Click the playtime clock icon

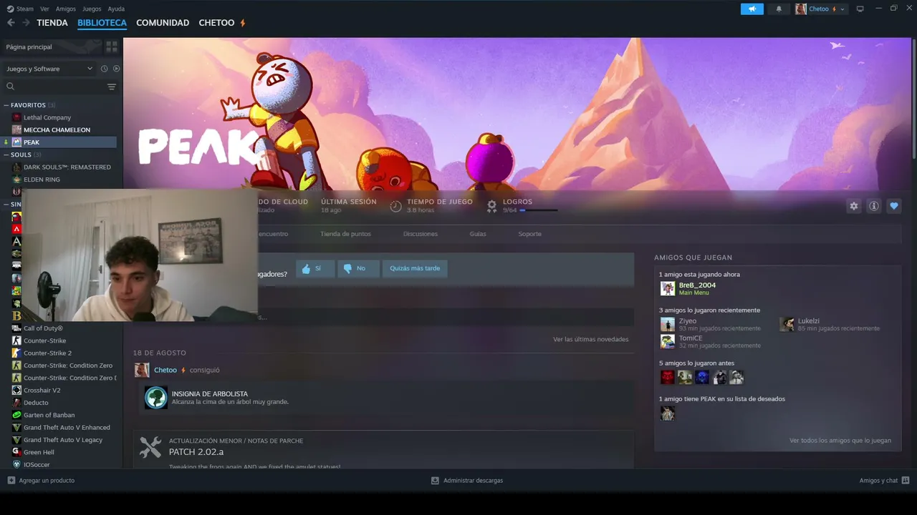pyautogui.click(x=395, y=207)
